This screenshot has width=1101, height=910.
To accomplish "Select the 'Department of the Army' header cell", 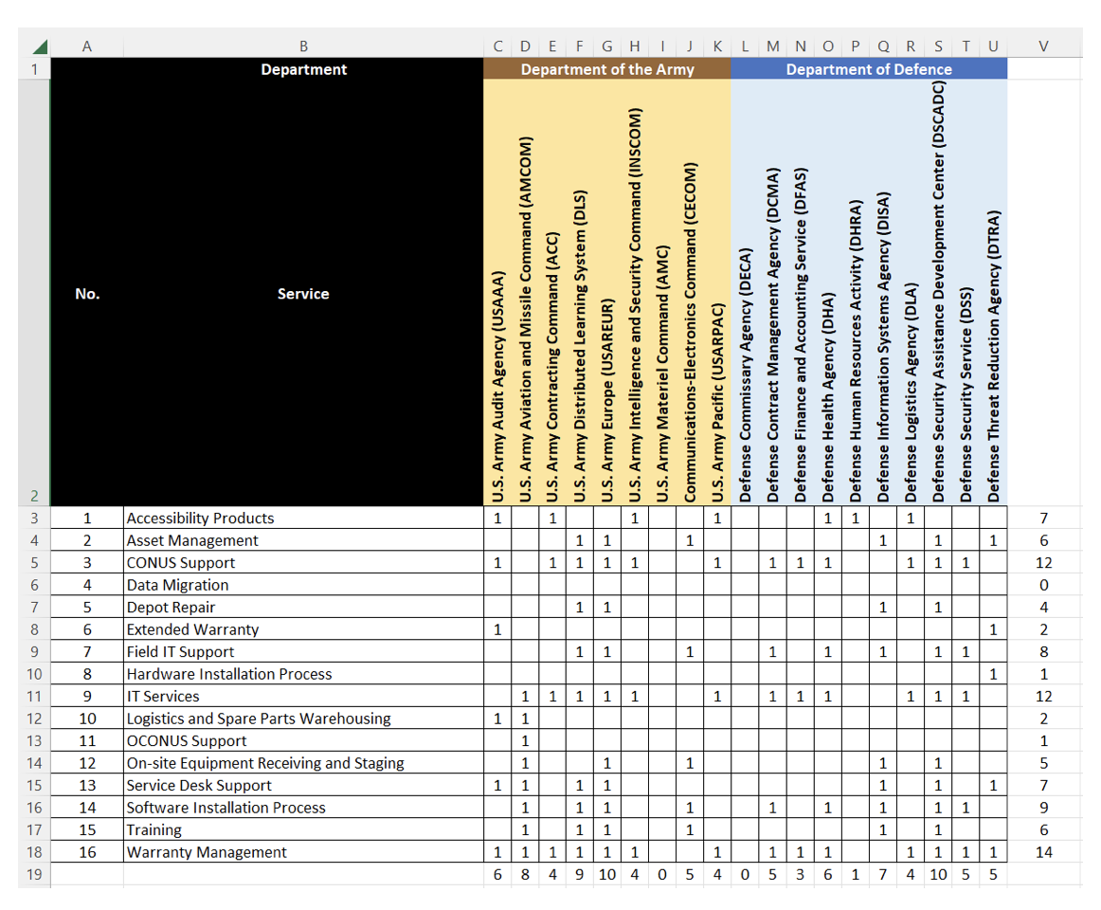I will pyautogui.click(x=607, y=69).
